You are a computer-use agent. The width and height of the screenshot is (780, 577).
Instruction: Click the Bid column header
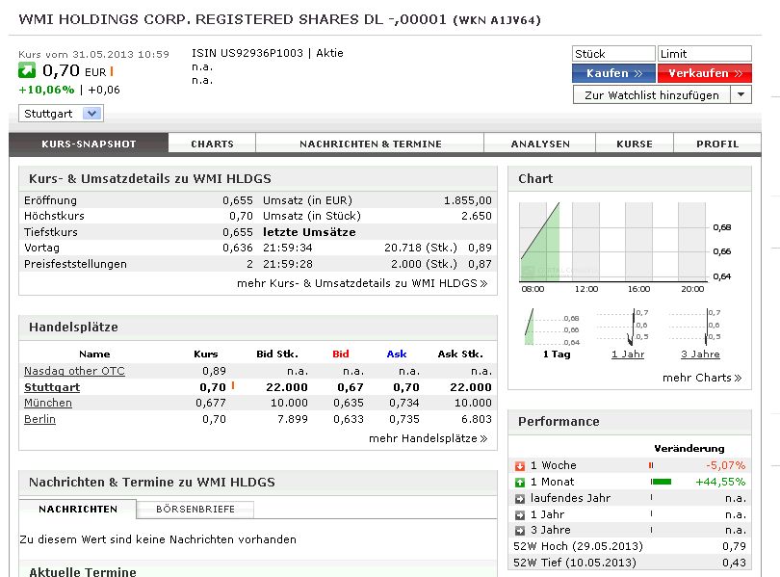(341, 354)
